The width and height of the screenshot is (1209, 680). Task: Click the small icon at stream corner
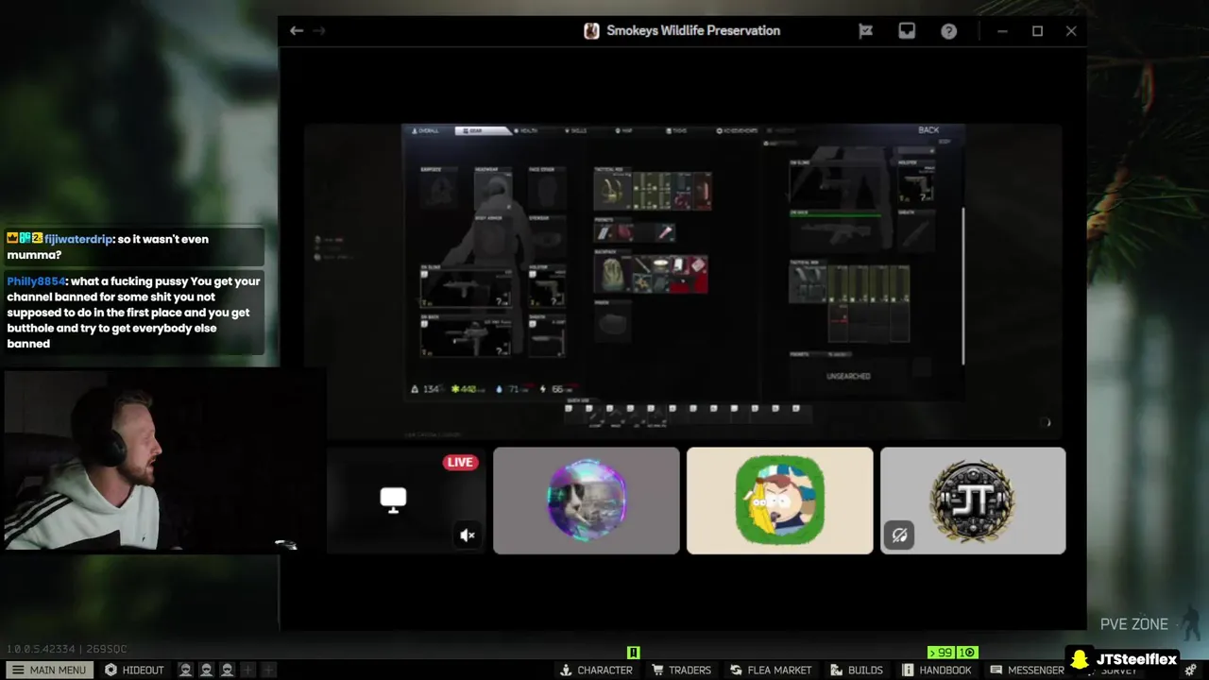[x=1047, y=422]
